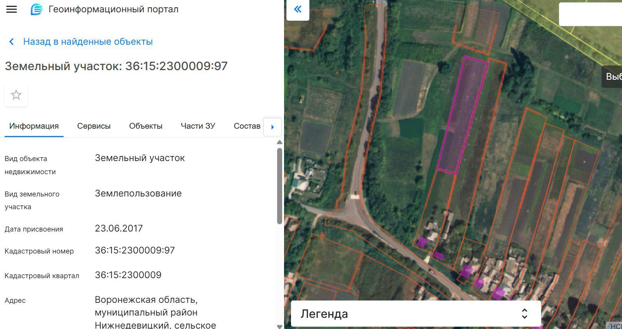The image size is (622, 329).
Task: Select the Кадастровый номер value 36:15:2300009:97
Action: pos(135,250)
